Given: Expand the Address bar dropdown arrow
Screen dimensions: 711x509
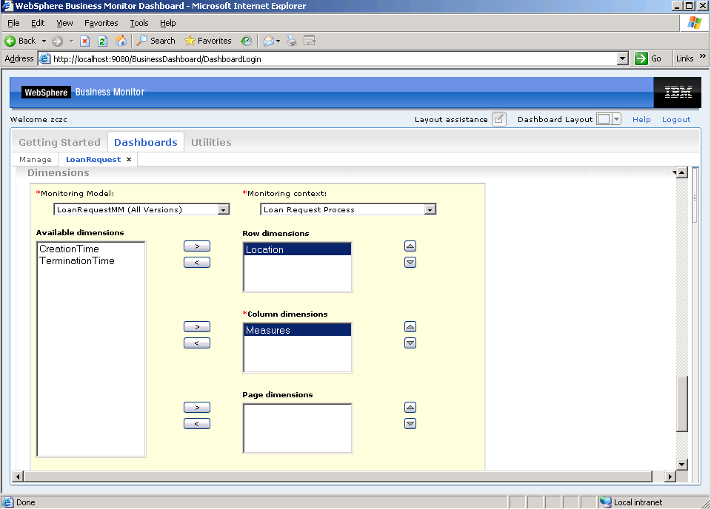Looking at the screenshot, I should click(623, 58).
